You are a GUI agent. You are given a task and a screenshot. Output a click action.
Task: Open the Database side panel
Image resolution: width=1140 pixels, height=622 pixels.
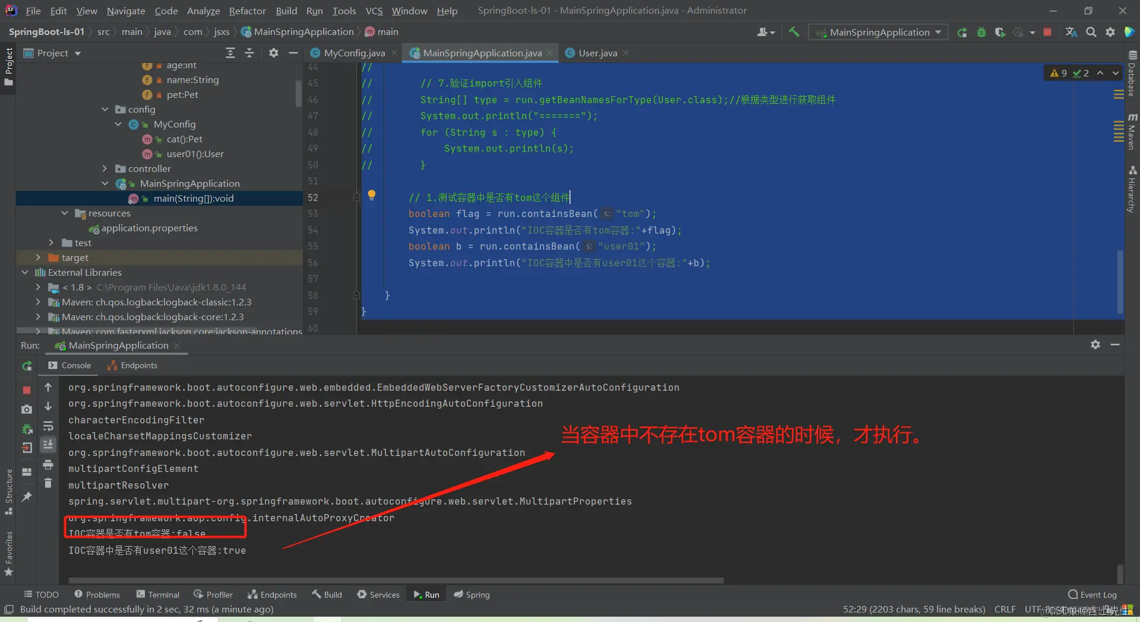click(1132, 74)
